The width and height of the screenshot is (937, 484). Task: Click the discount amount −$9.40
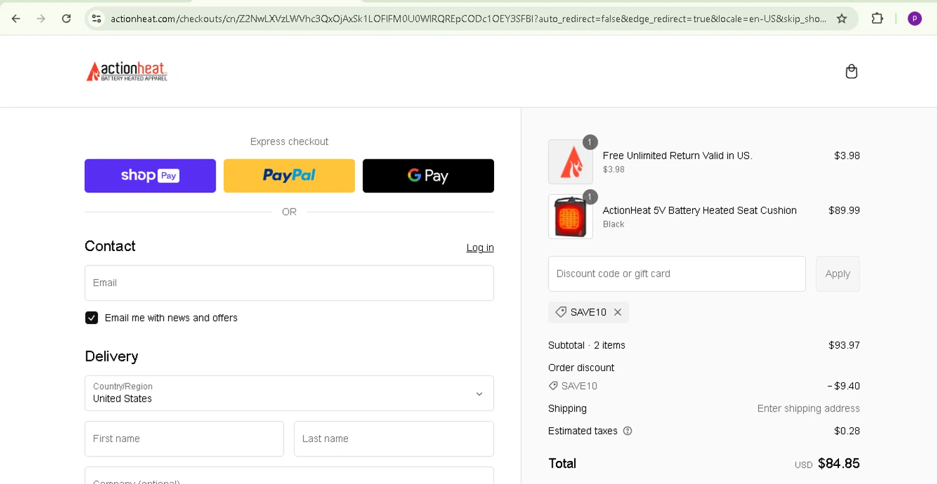coord(843,386)
